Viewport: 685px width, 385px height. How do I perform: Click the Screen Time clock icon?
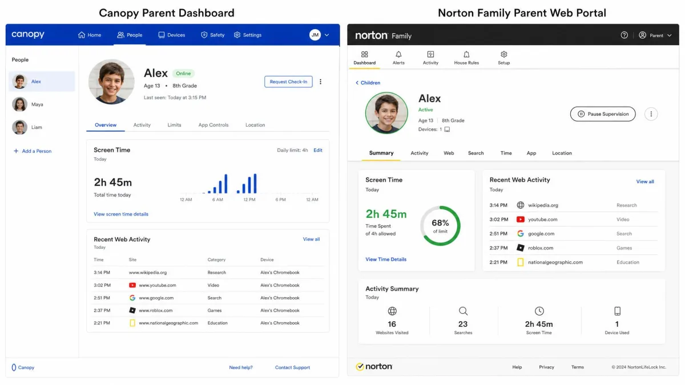(539, 311)
